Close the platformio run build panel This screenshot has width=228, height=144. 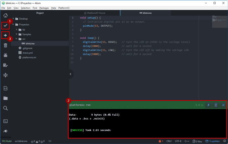[223, 105]
